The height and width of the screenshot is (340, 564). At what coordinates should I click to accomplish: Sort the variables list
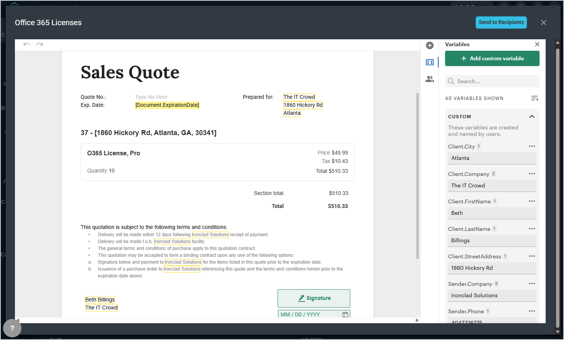tap(535, 98)
